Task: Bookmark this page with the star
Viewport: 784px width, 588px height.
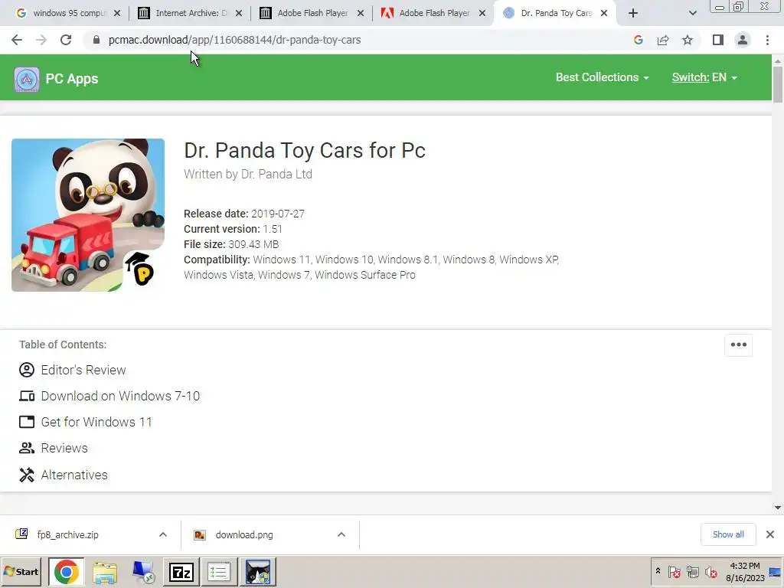Action: [688, 40]
